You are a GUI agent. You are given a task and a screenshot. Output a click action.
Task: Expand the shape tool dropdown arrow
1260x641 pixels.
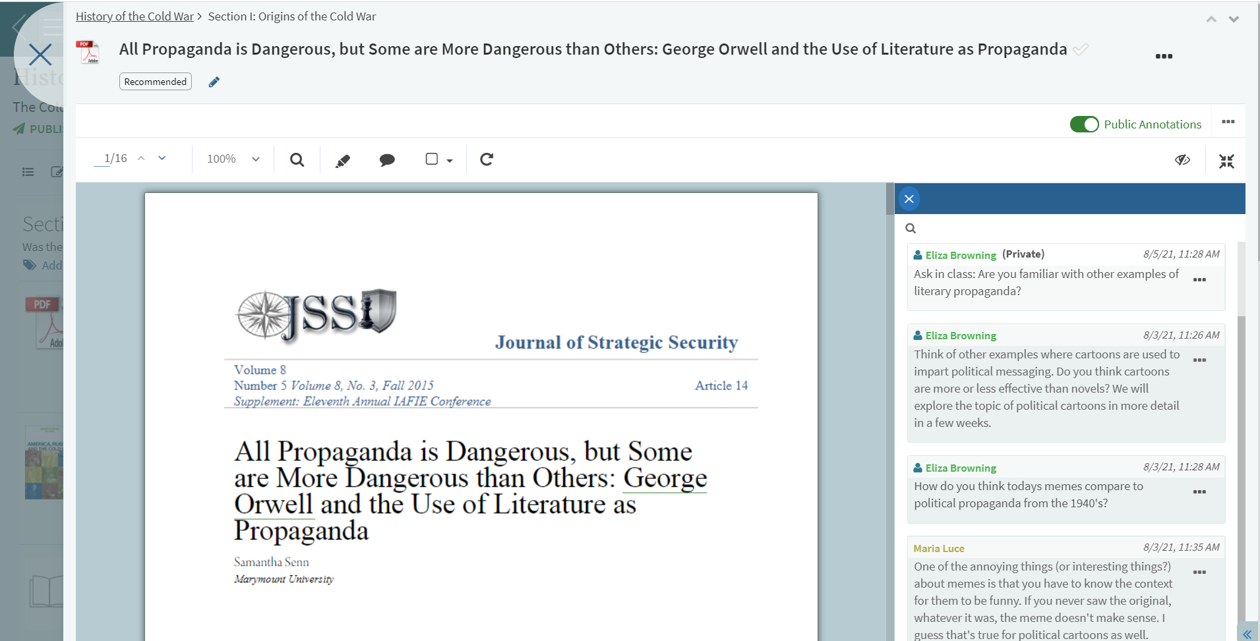[450, 160]
